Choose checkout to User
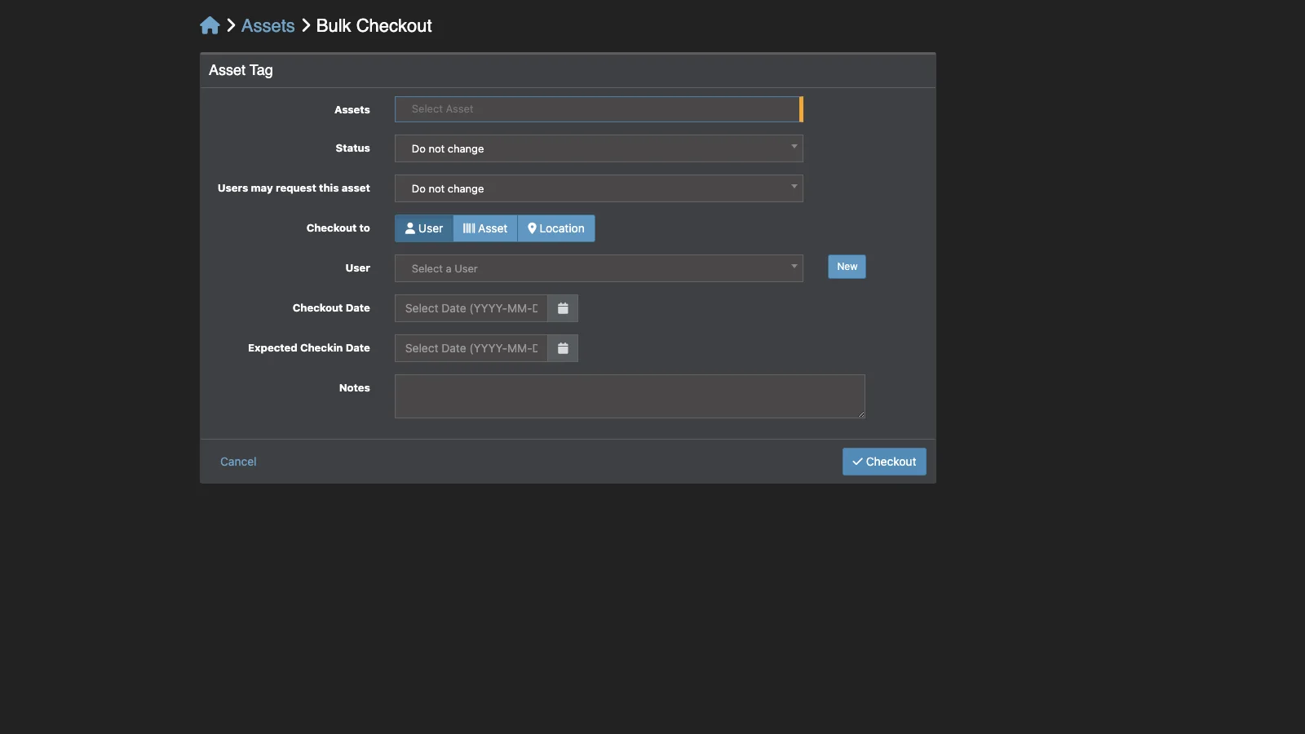1305x734 pixels. [424, 228]
